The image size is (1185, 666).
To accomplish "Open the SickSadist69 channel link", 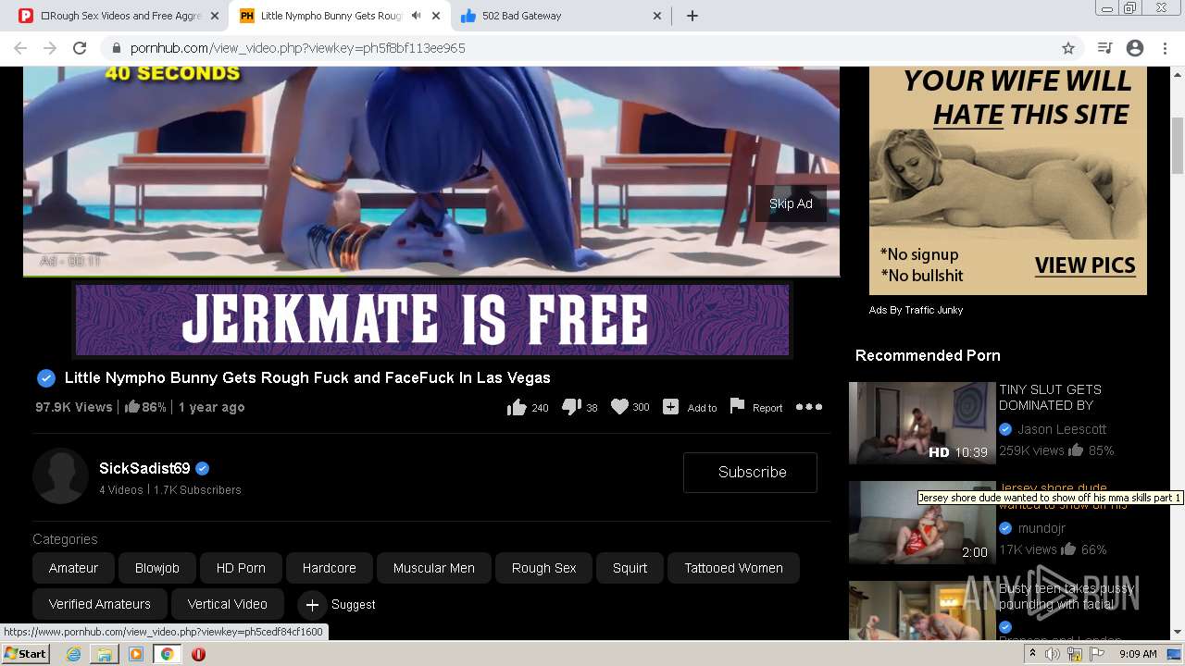I will [x=144, y=468].
